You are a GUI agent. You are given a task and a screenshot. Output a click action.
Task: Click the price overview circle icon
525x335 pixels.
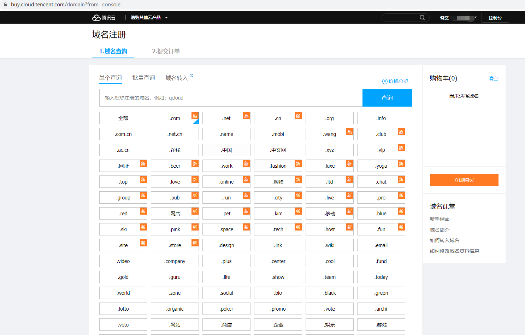click(385, 81)
